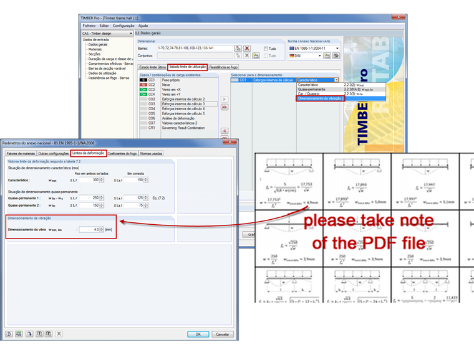Toggle the Tudo checkbox in Conjuntos row

point(266,56)
